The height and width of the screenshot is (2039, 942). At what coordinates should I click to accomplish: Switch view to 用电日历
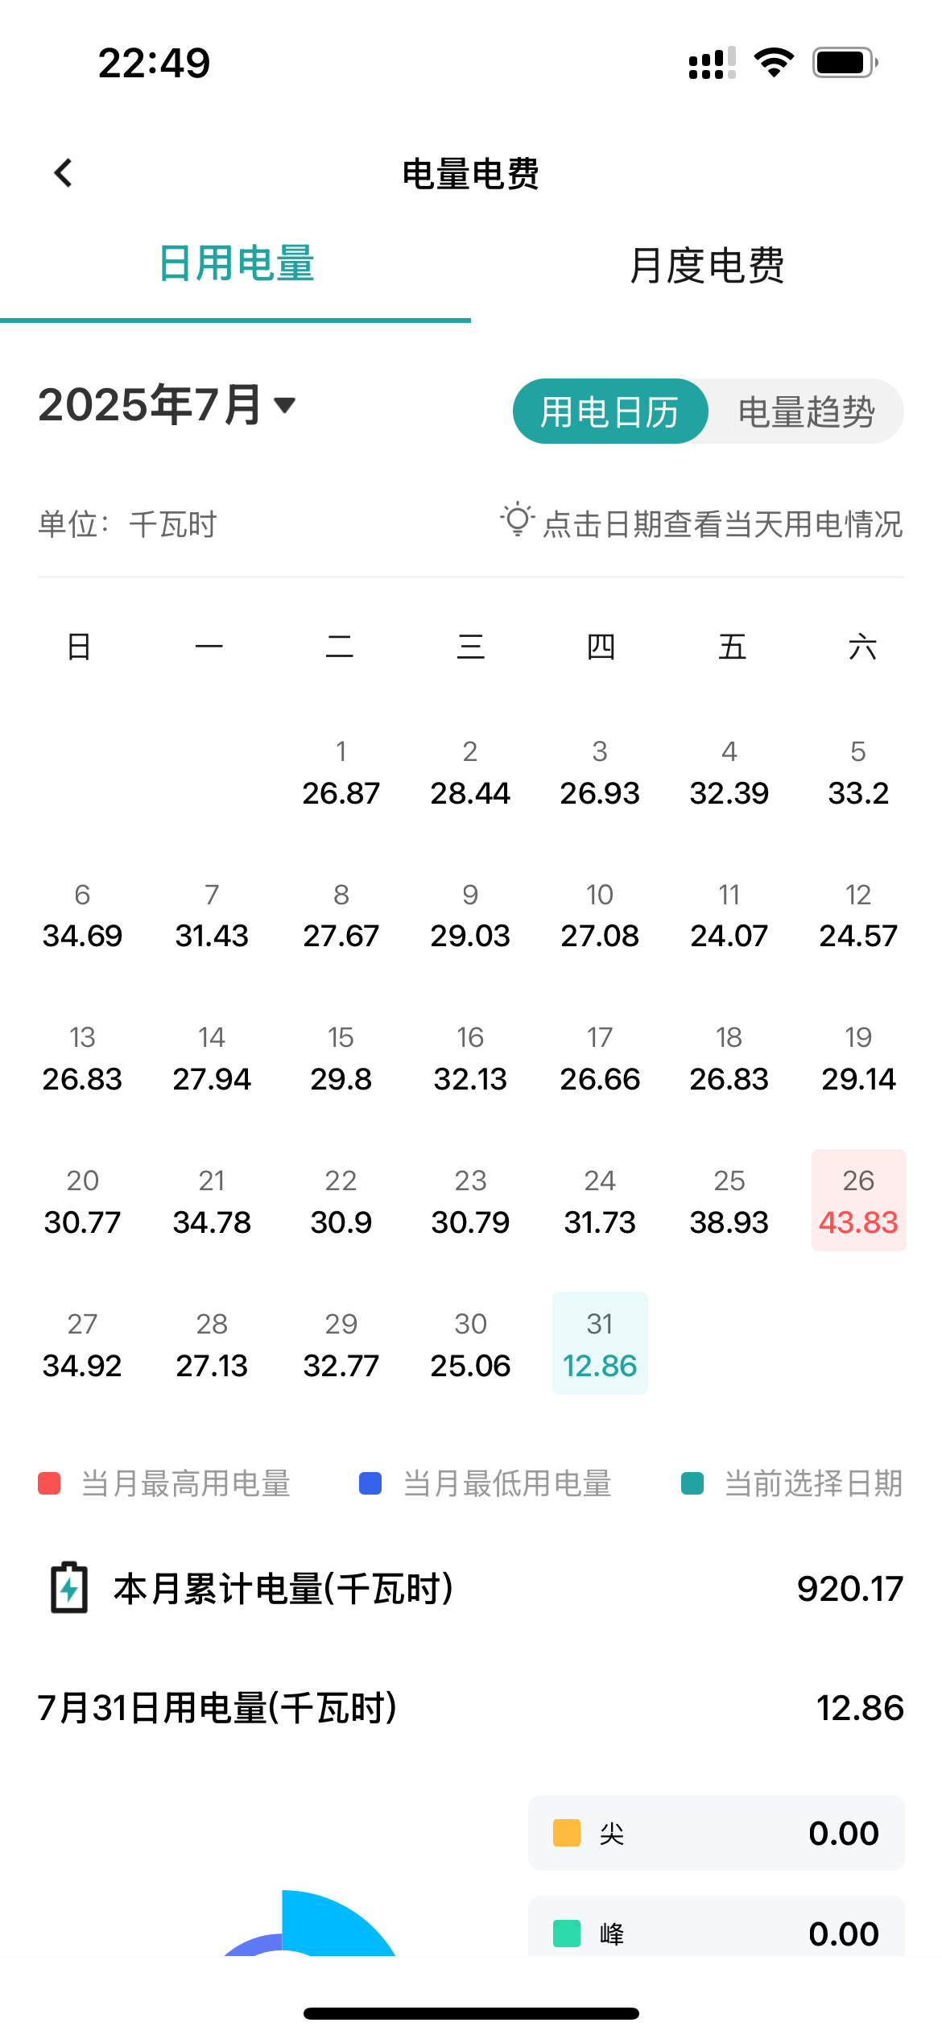click(x=610, y=412)
